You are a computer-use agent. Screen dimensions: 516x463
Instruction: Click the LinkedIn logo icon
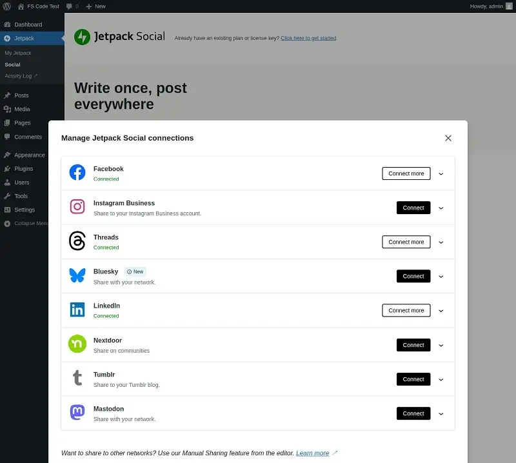pos(77,310)
